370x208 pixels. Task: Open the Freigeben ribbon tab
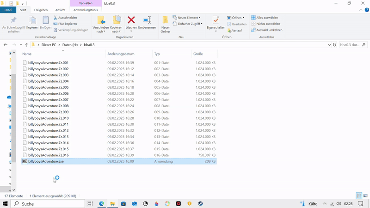pos(41,10)
